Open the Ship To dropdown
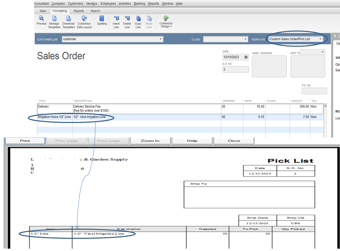This screenshot has width=340, height=251. (x=322, y=51)
